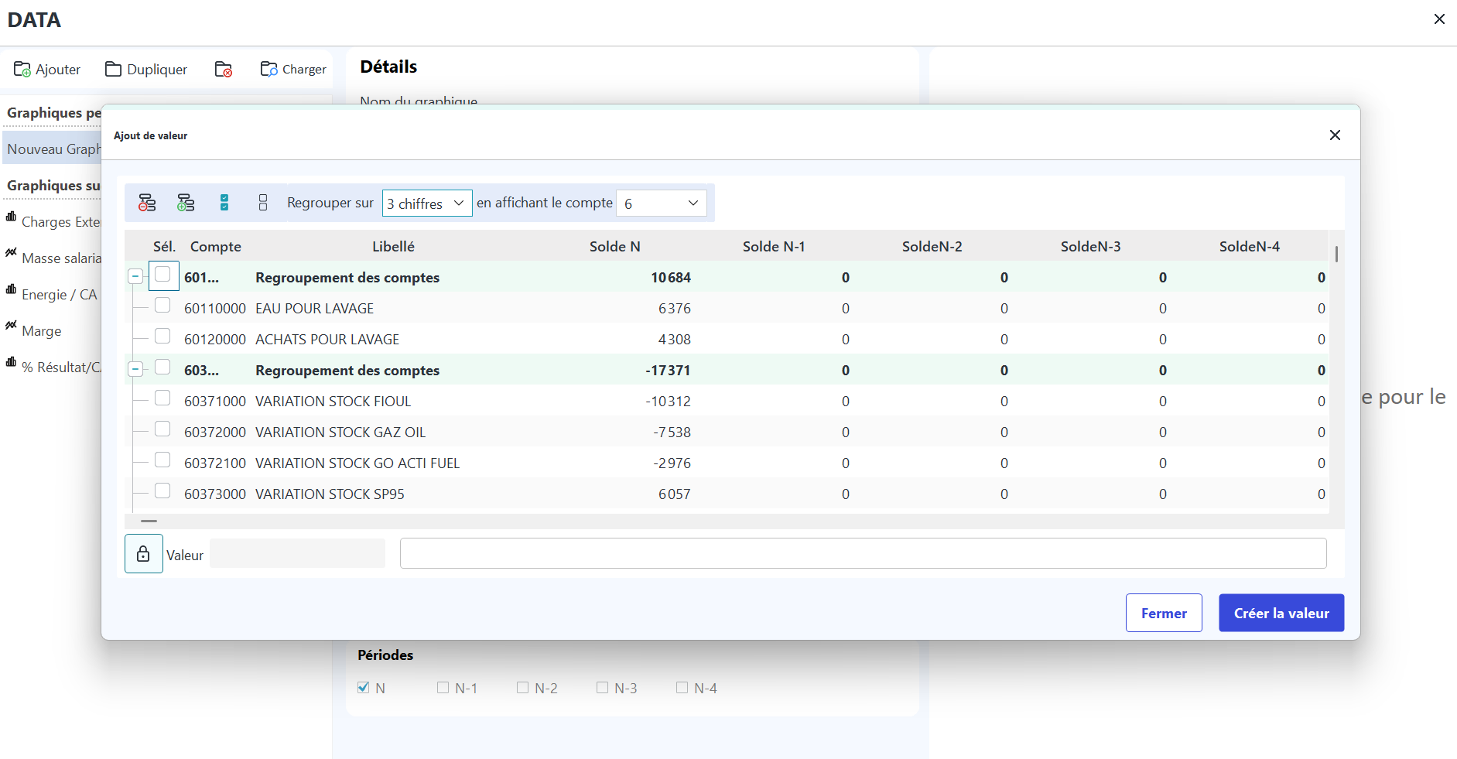Tick the checkbox for EAU POUR LAVAGE

[x=162, y=306]
